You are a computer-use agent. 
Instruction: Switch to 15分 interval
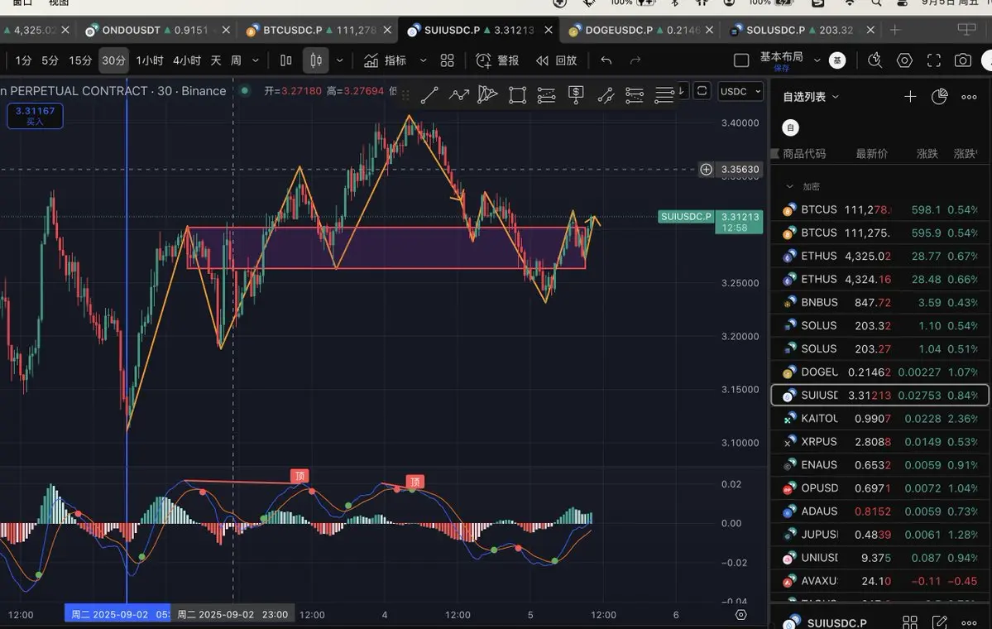pyautogui.click(x=80, y=60)
